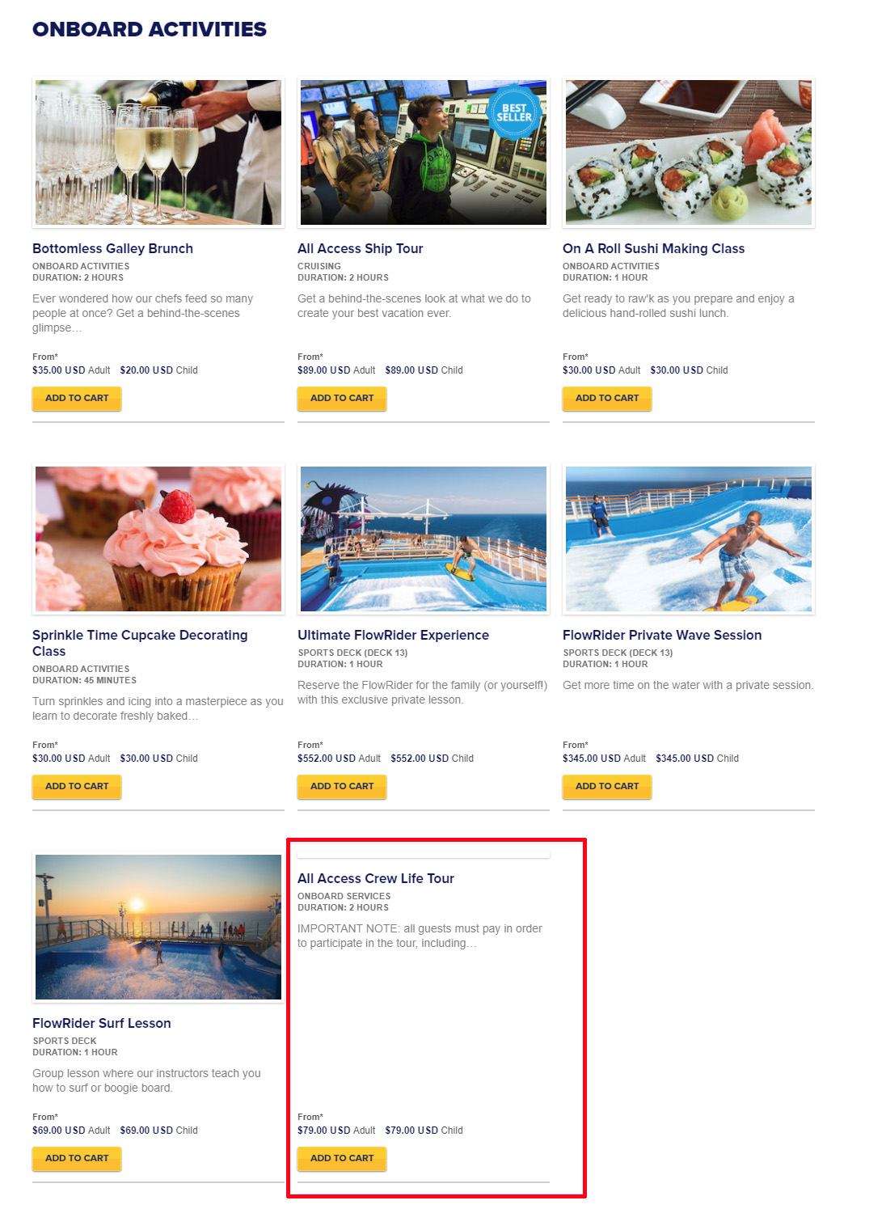The width and height of the screenshot is (886, 1213).
Task: Add FlowRider Surf Lesson to cart
Action: (x=77, y=1159)
